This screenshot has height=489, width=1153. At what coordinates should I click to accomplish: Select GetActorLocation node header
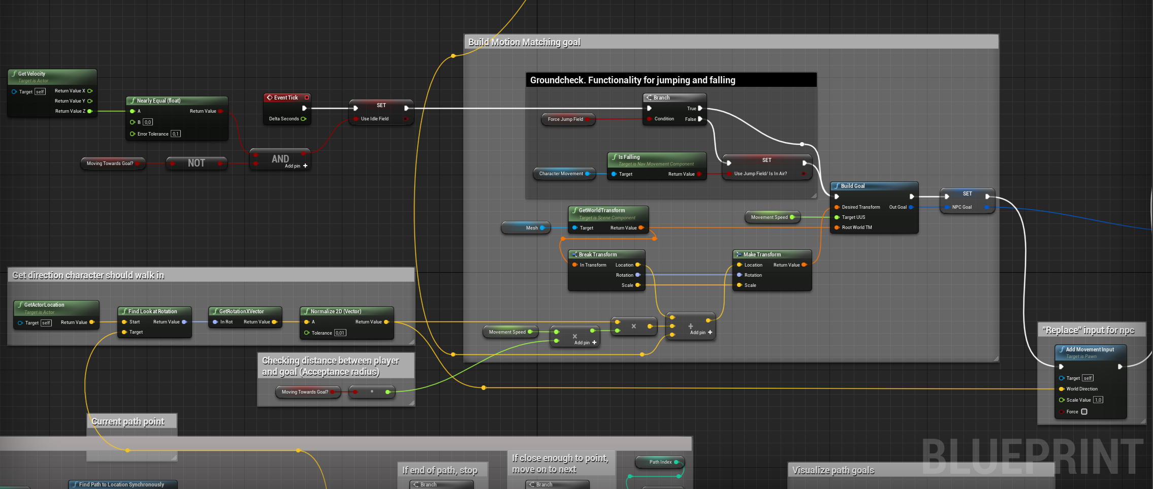pos(56,308)
